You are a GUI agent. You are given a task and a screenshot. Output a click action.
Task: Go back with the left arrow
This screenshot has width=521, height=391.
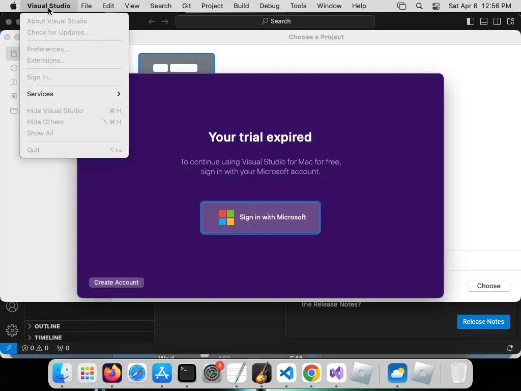(152, 21)
